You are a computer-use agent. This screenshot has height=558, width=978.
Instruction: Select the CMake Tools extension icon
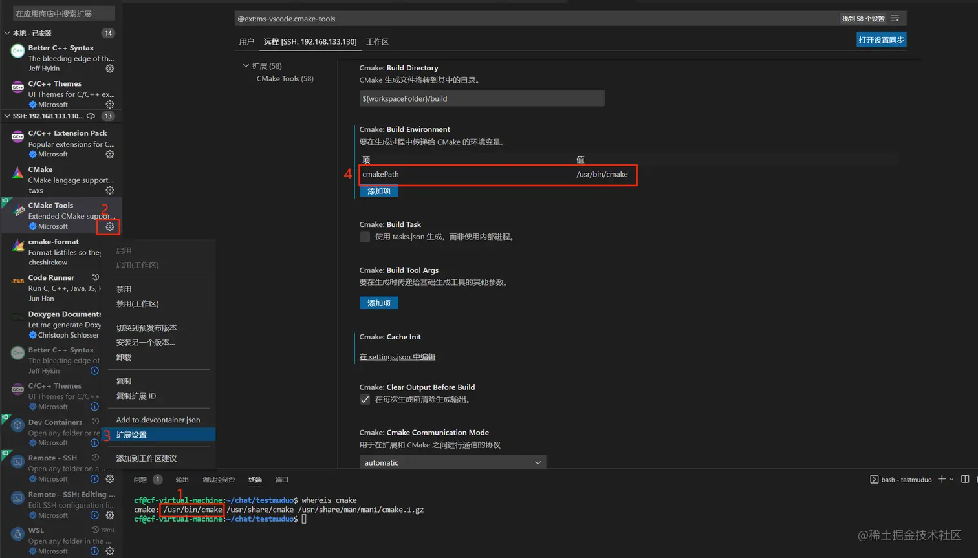click(x=18, y=211)
